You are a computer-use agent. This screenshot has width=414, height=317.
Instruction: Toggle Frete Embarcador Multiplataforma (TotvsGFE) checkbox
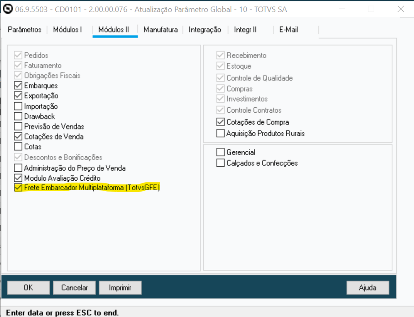(x=18, y=188)
